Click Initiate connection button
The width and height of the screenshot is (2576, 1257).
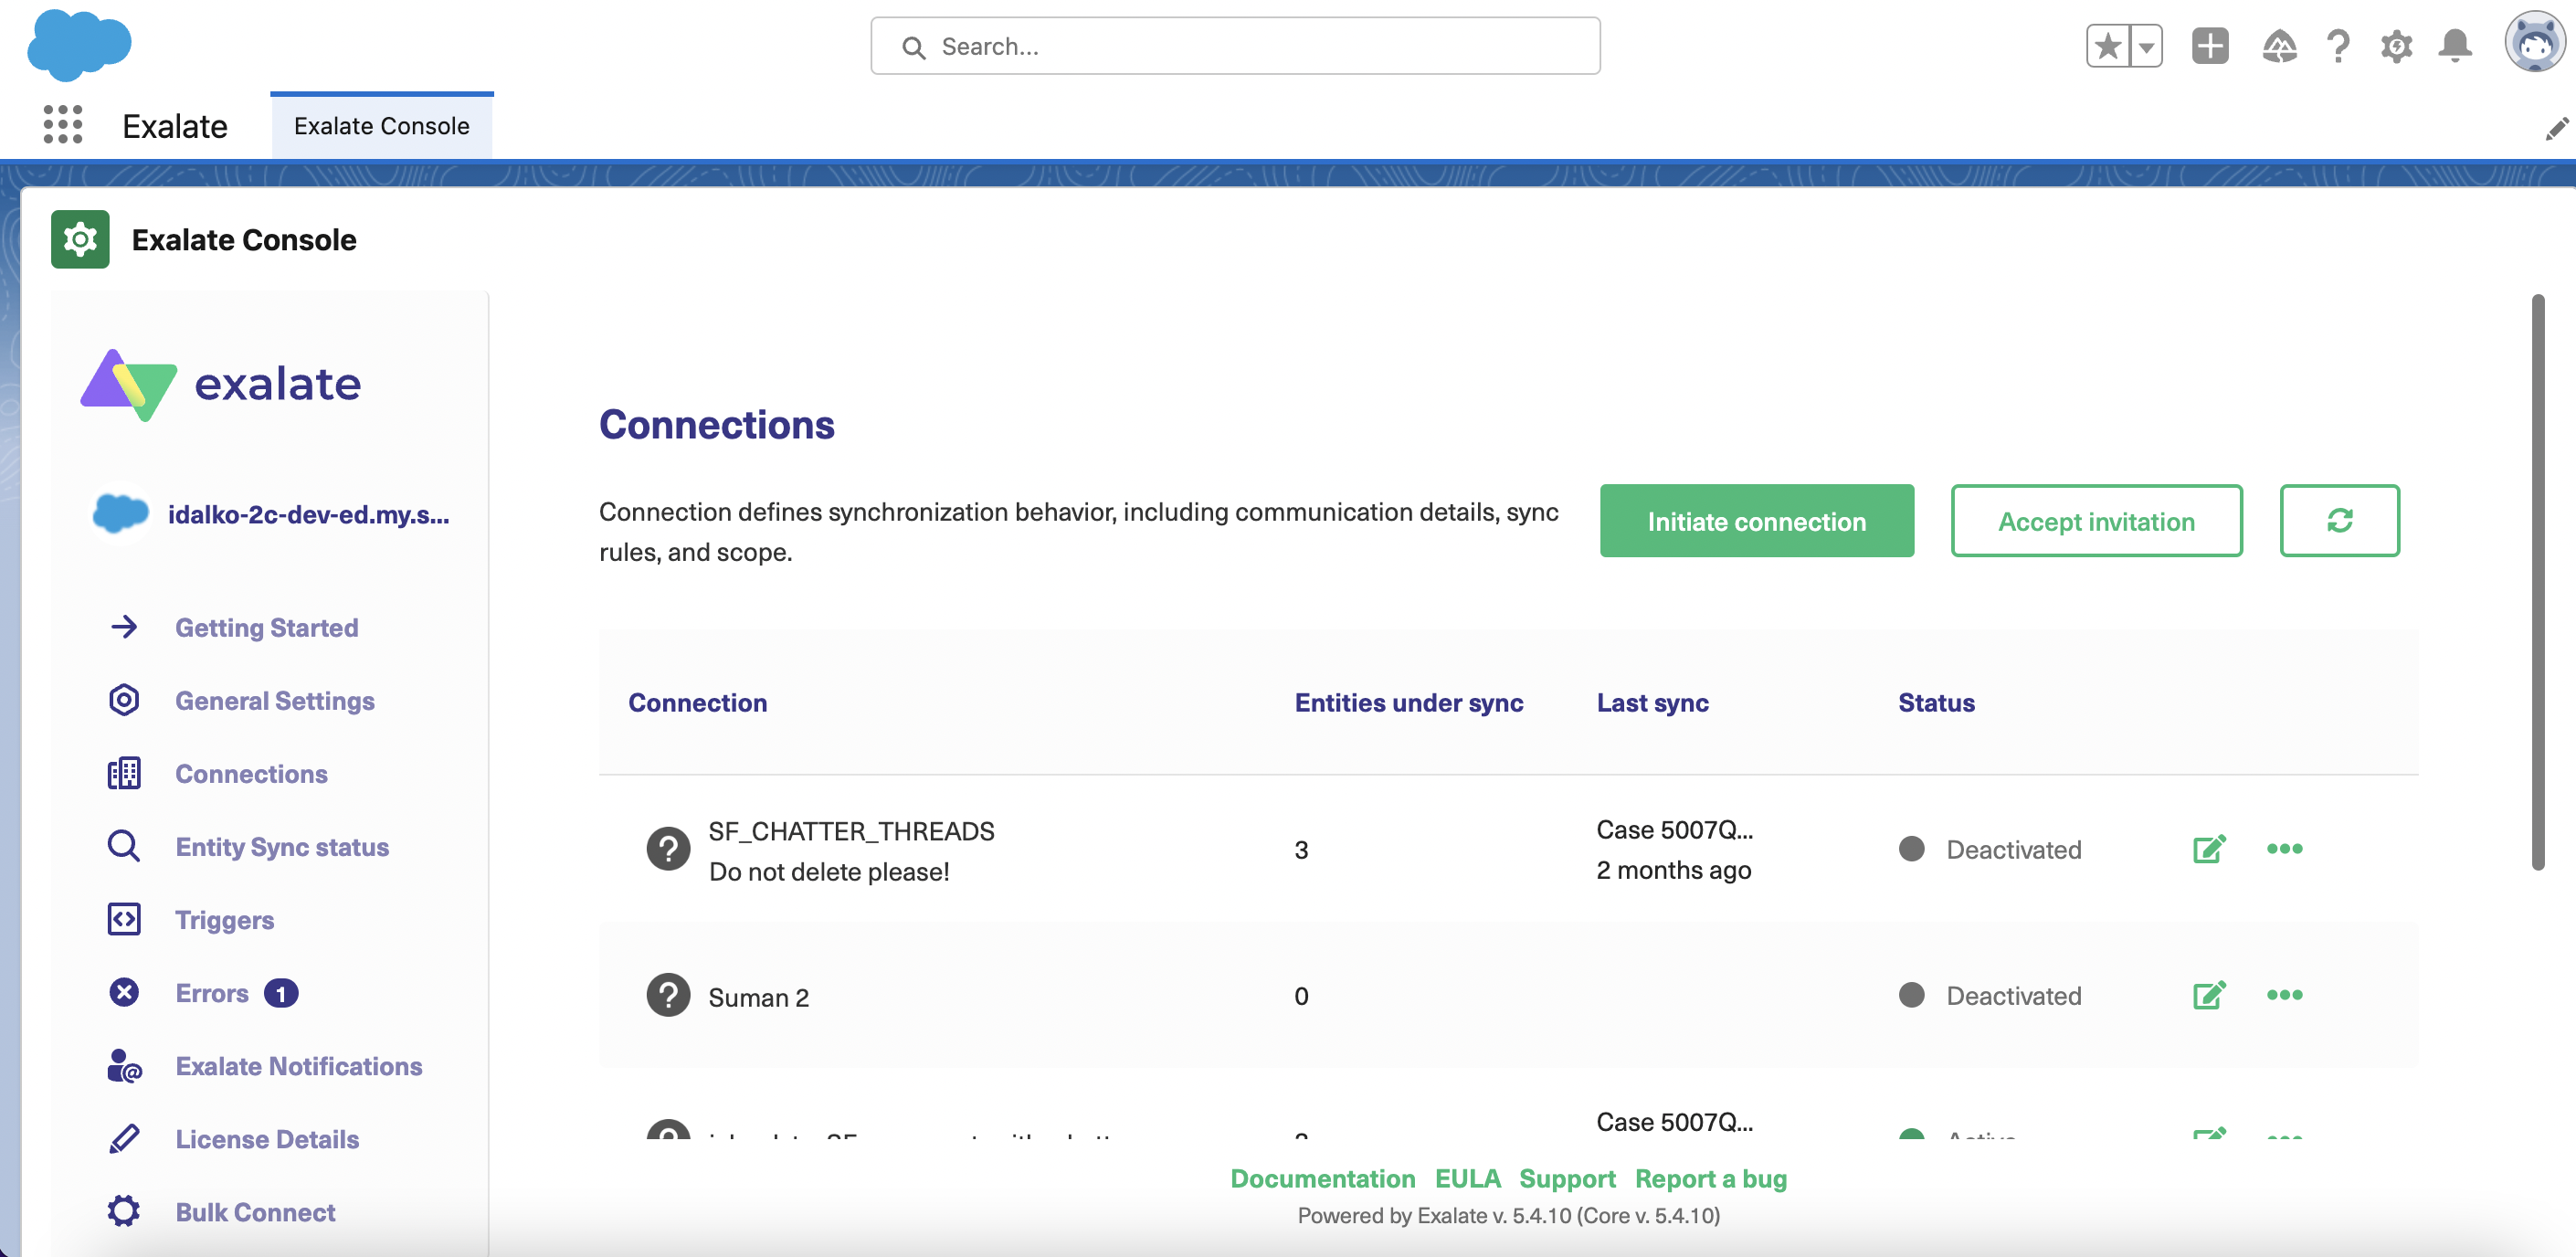pos(1757,519)
